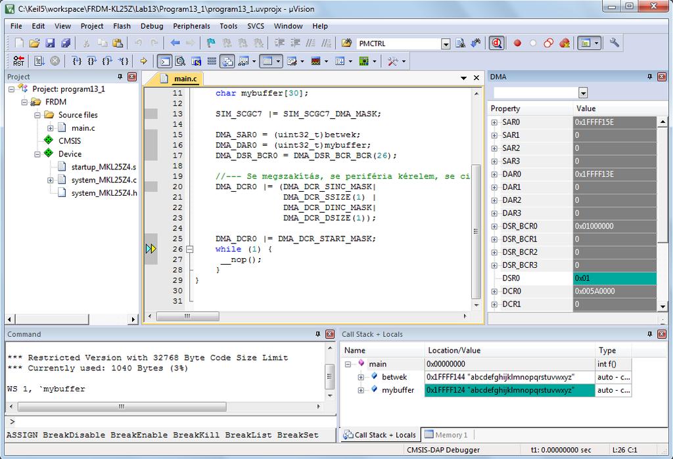Open the File menu
Screen dimensions: 673x459
click(x=16, y=26)
